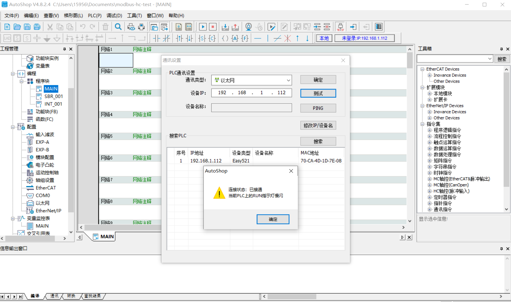Viewport: 511px width, 302px height.
Task: Collapse the 程序块 tree node
Action: pos(22,81)
